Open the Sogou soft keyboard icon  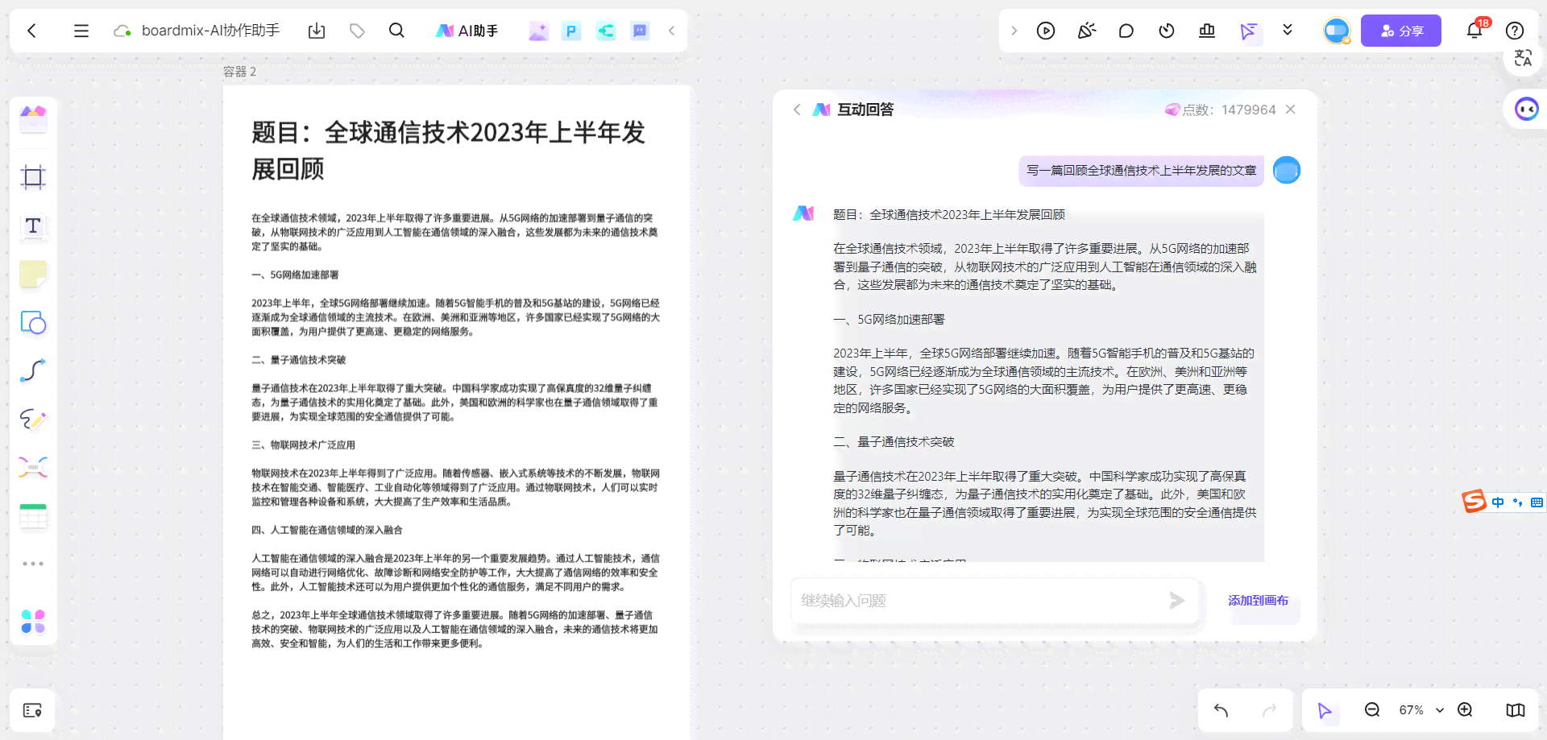tap(1537, 502)
